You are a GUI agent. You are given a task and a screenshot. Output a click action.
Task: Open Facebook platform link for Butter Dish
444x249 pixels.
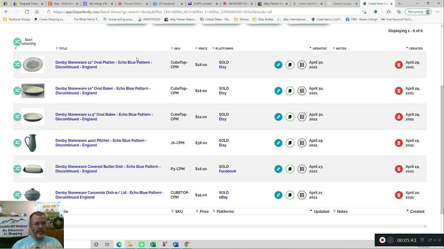228,171
